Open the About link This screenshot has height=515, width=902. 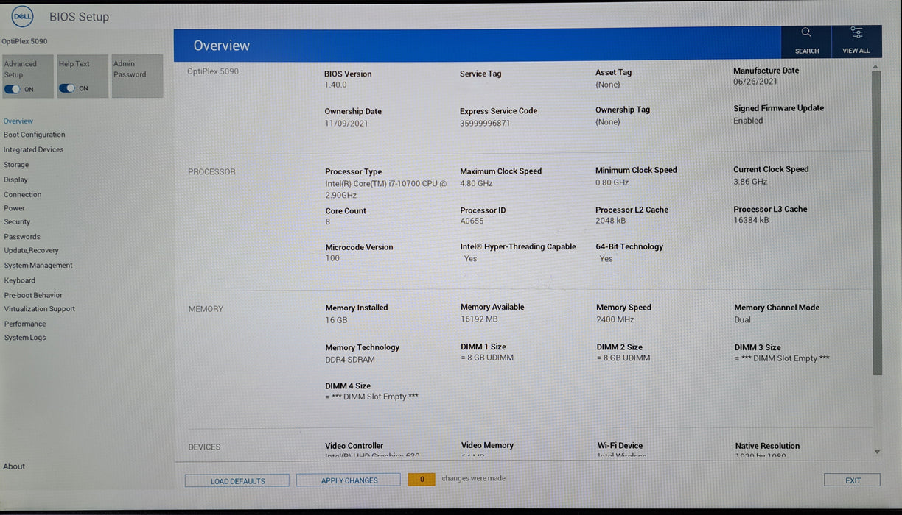(14, 466)
